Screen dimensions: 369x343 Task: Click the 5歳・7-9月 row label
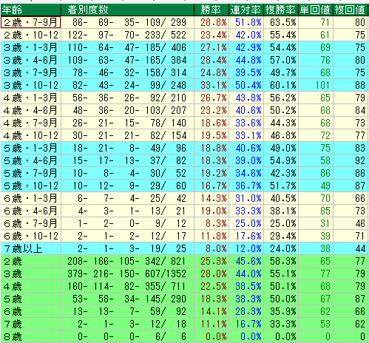pos(30,173)
